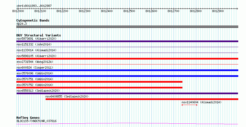Viewport: 246px width, 127px height.
Task: Open variant nsv1140604 (Alsmadi2014) label
Action: click(x=201, y=102)
